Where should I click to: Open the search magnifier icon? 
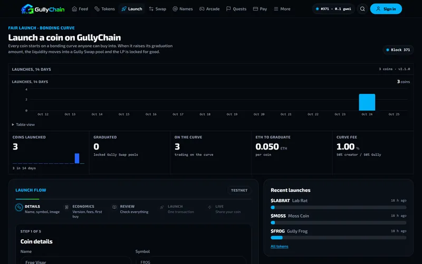pyautogui.click(x=362, y=9)
